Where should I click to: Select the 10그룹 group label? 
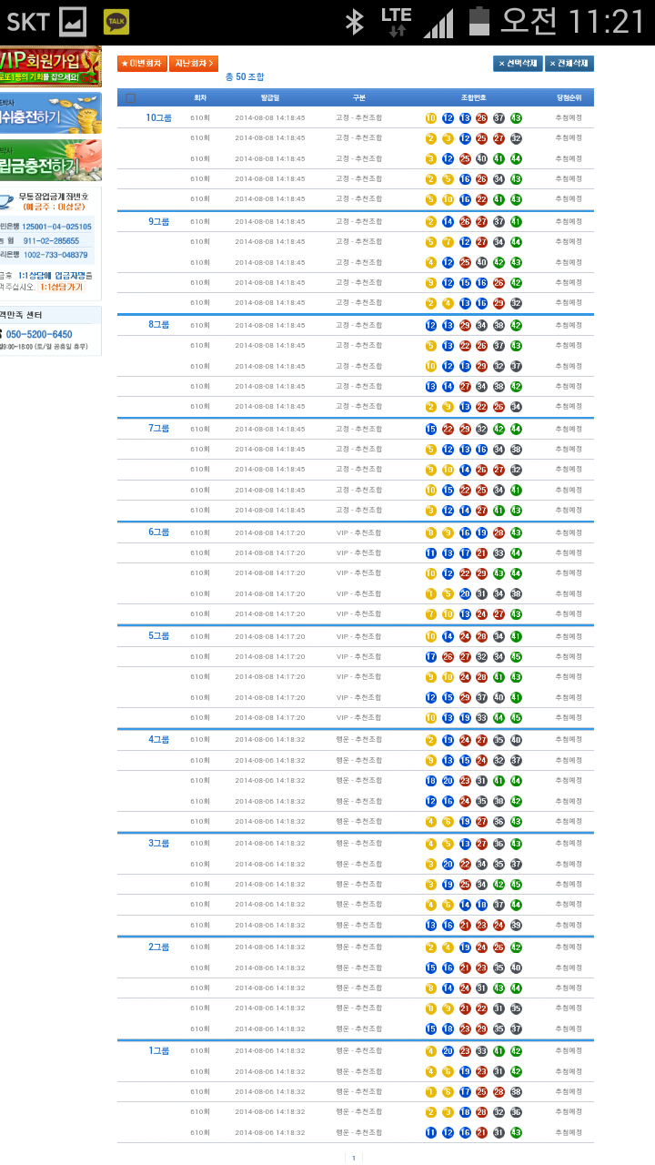pyautogui.click(x=158, y=118)
